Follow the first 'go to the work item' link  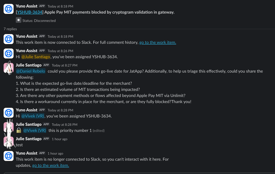click(x=157, y=42)
